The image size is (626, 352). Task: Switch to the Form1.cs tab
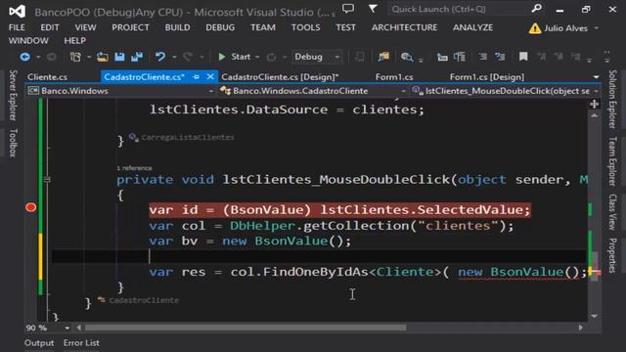pyautogui.click(x=394, y=77)
